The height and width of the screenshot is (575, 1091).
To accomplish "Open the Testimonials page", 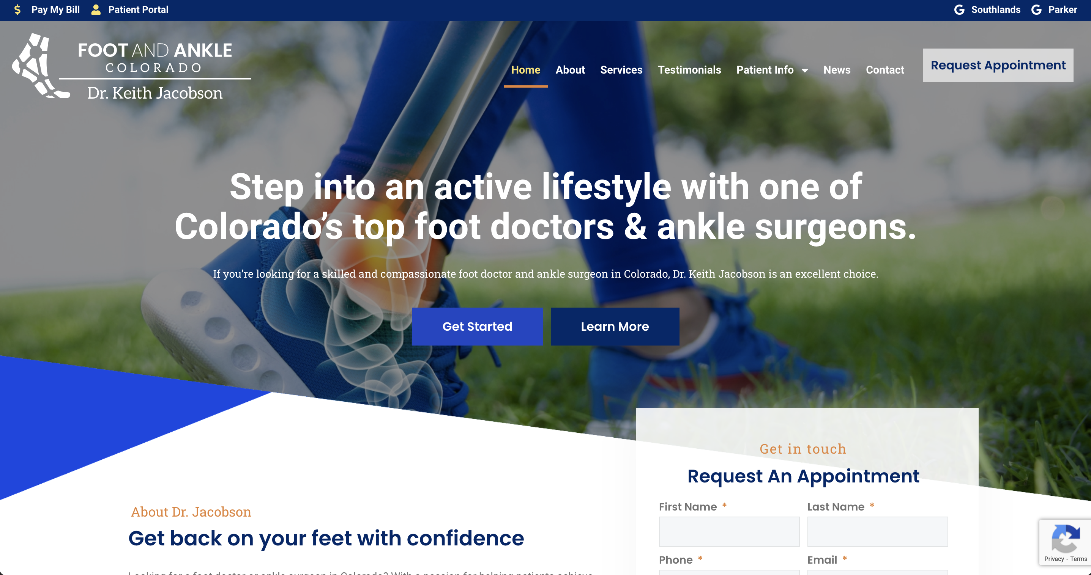I will 689,70.
